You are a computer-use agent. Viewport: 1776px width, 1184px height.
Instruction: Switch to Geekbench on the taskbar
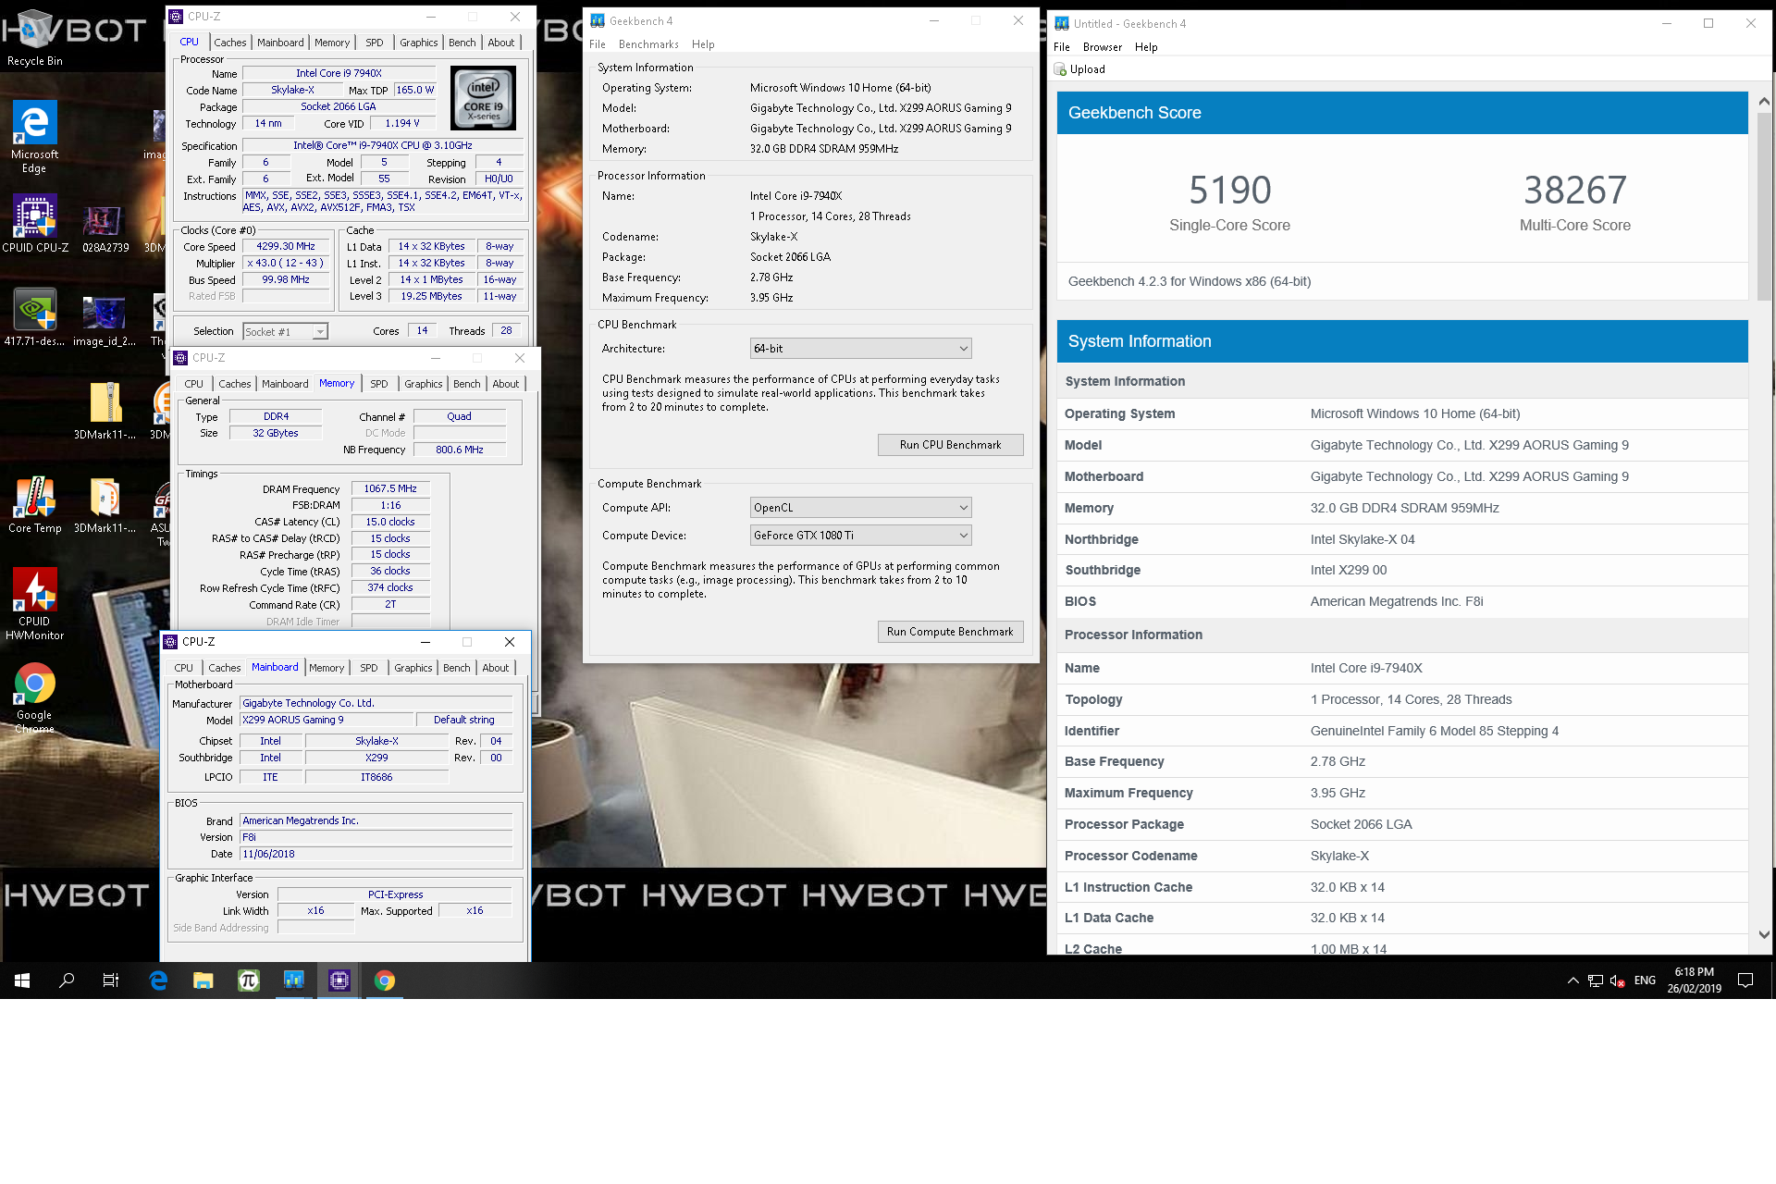pos(294,980)
